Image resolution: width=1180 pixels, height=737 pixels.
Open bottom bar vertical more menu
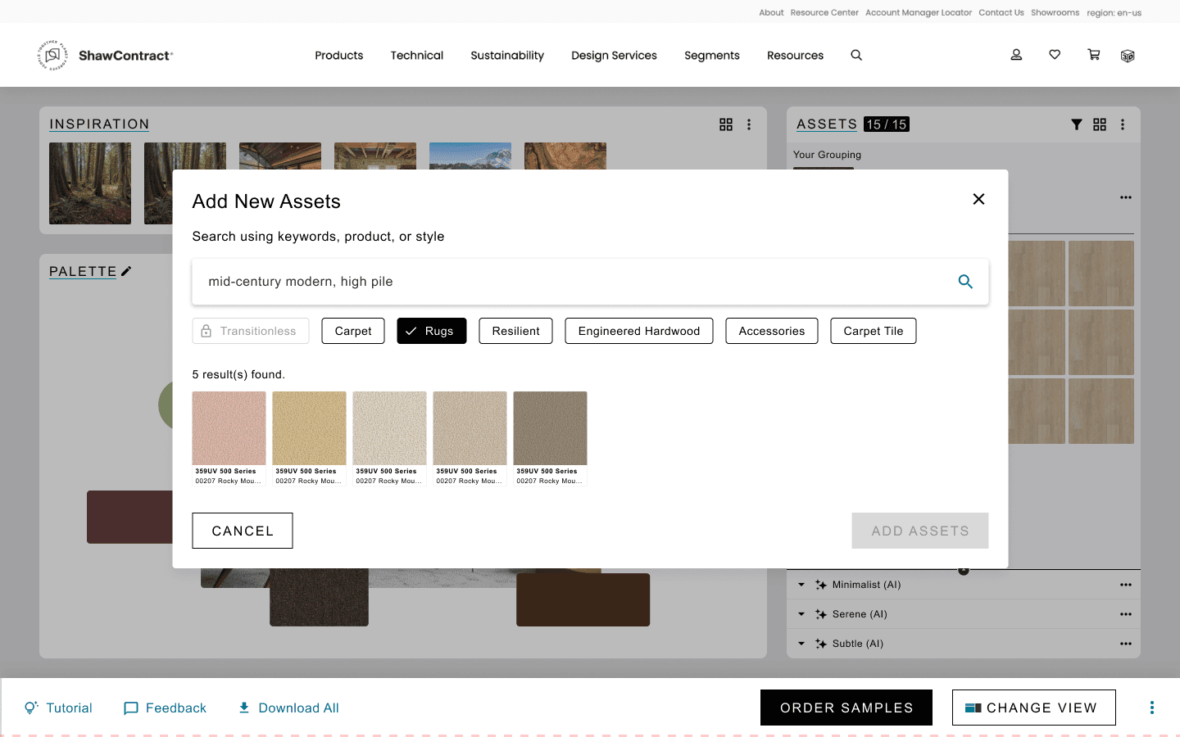coord(1152,708)
